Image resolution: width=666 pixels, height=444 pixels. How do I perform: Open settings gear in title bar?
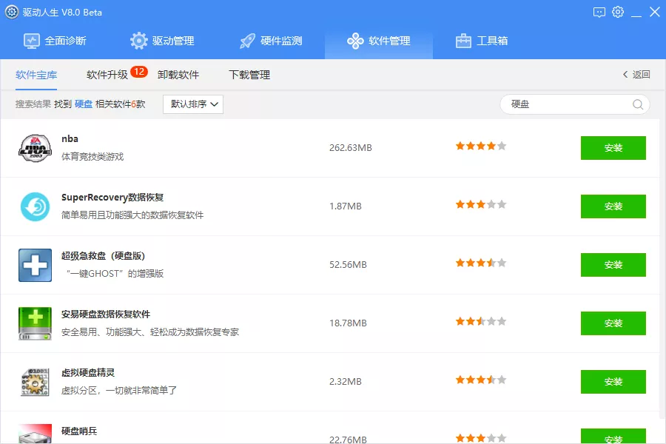618,12
